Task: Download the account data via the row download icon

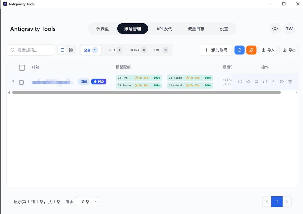Action: (273, 82)
